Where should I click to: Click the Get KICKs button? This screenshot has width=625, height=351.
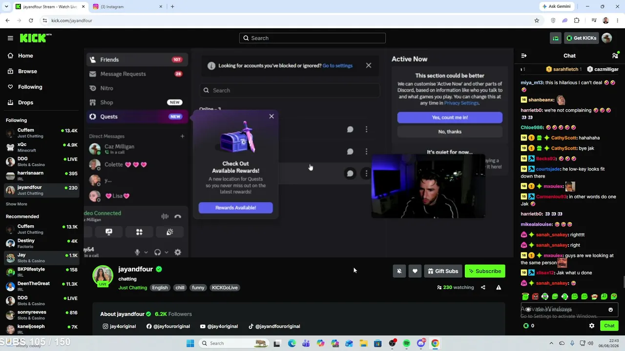[581, 38]
